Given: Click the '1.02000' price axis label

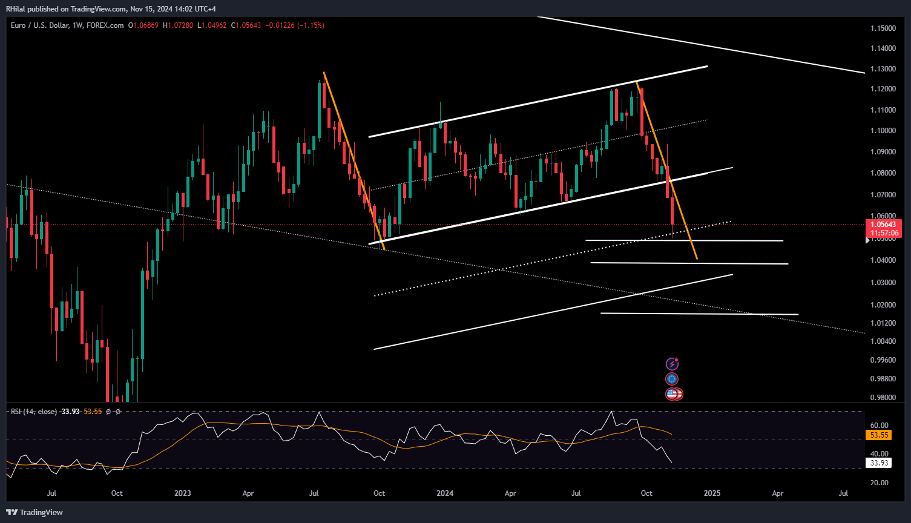Looking at the screenshot, I should [x=883, y=305].
